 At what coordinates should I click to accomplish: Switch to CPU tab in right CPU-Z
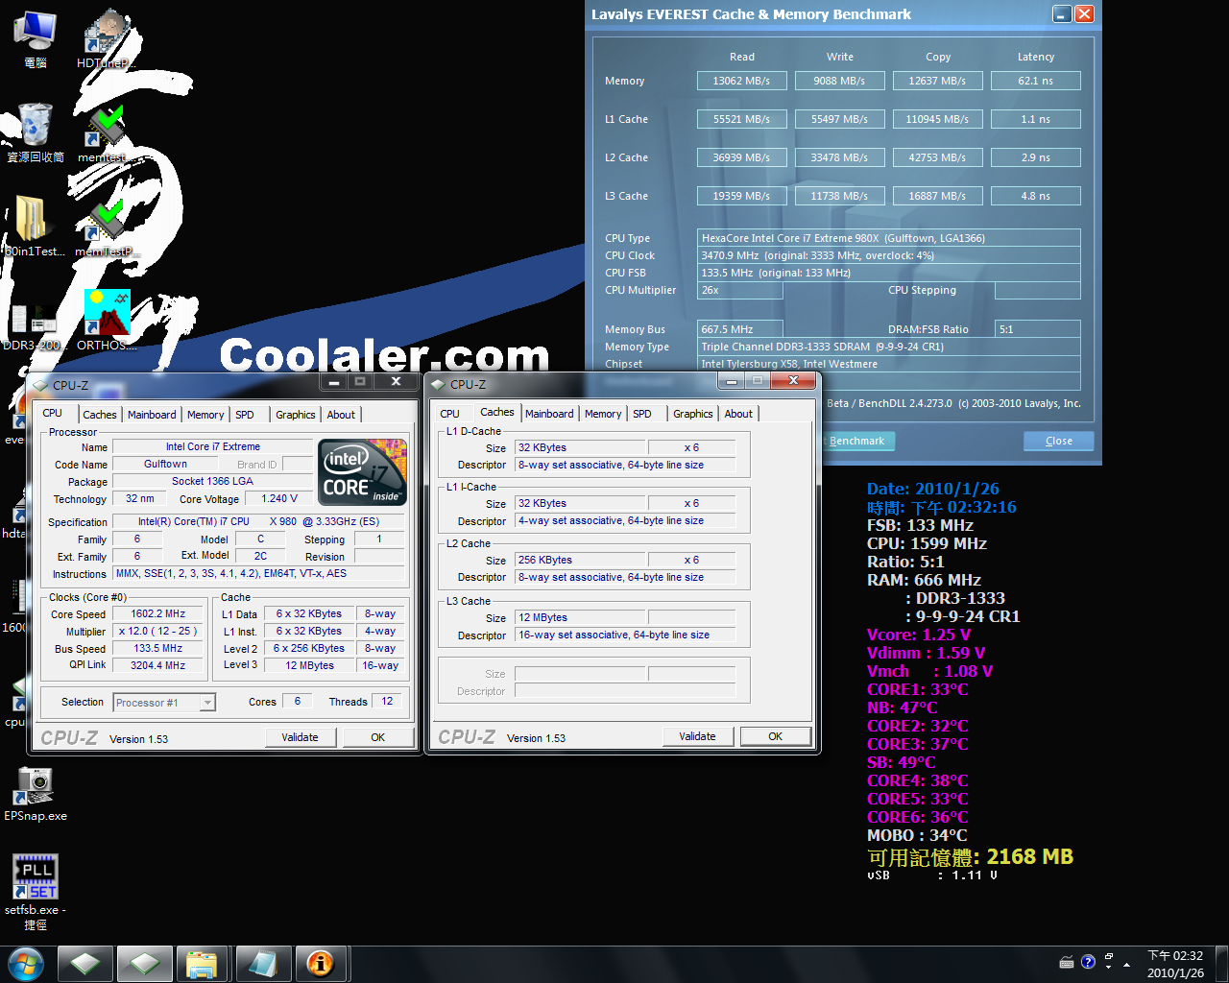(449, 414)
